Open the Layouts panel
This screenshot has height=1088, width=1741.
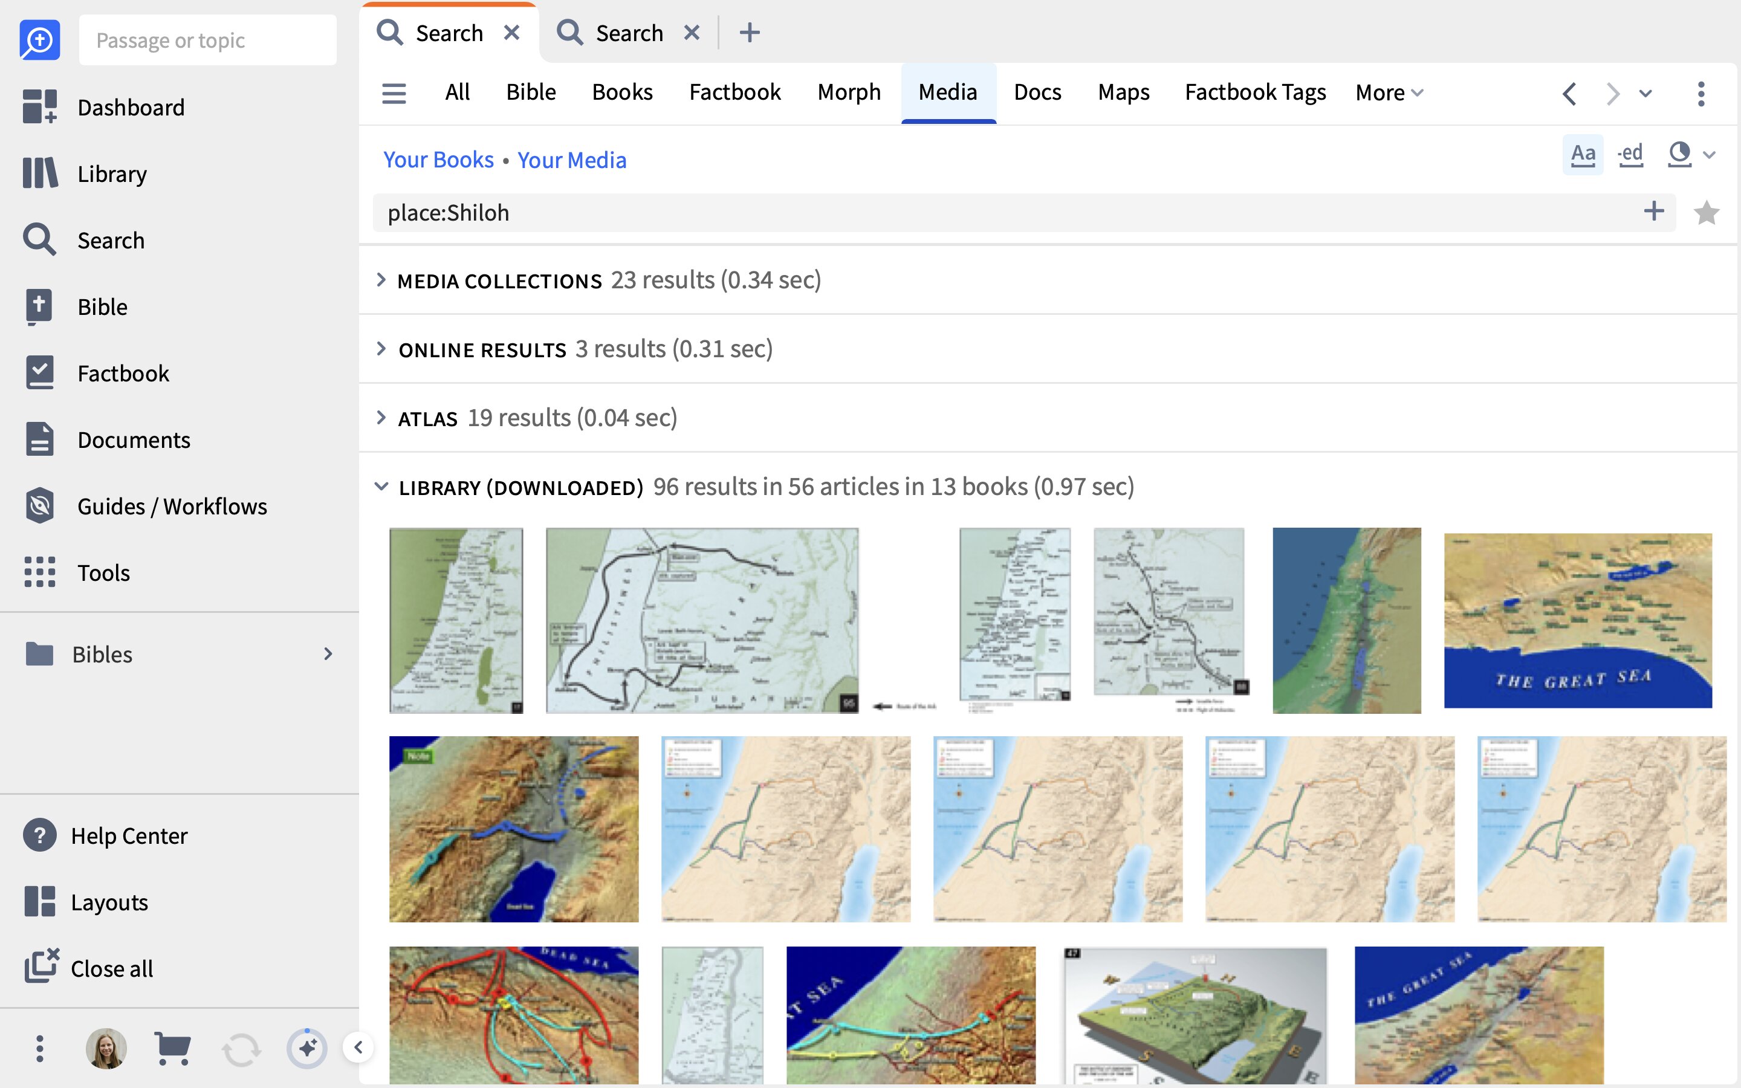(86, 902)
